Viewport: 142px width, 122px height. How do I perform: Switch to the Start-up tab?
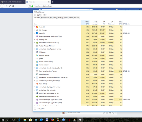(61, 18)
